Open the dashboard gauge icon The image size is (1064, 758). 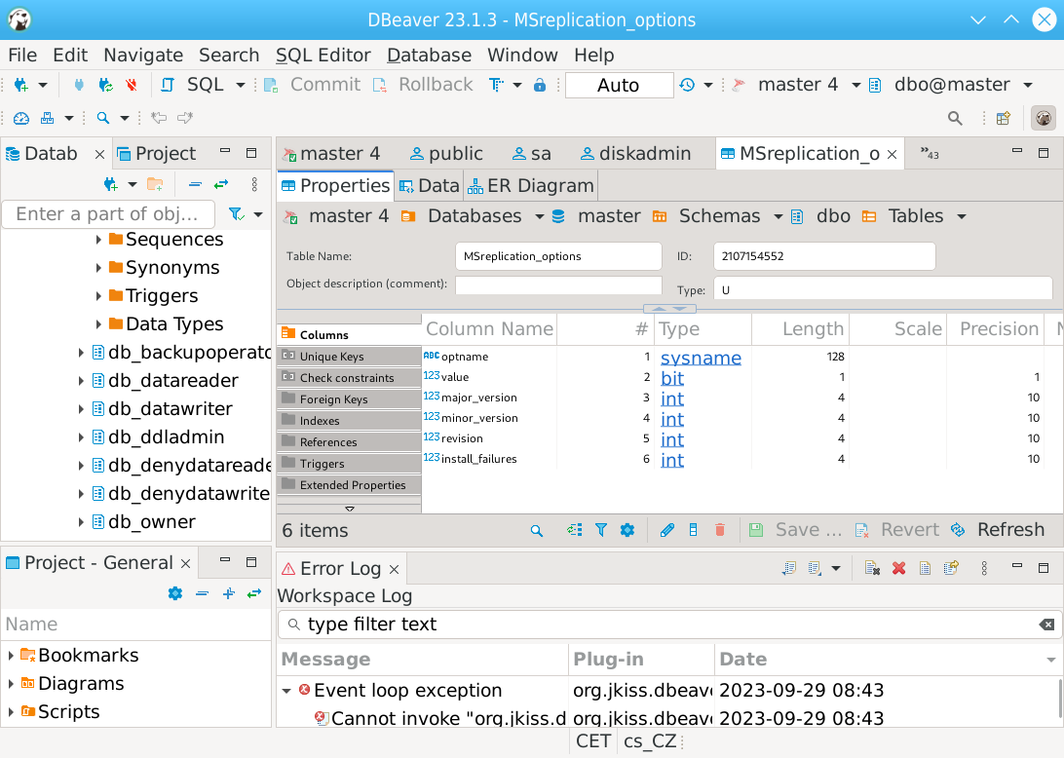point(21,118)
